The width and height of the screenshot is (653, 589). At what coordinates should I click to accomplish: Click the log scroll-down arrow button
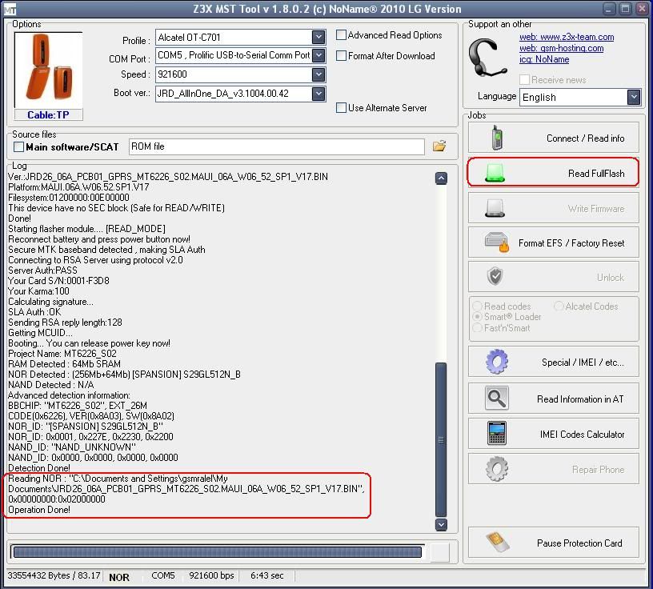pos(441,524)
